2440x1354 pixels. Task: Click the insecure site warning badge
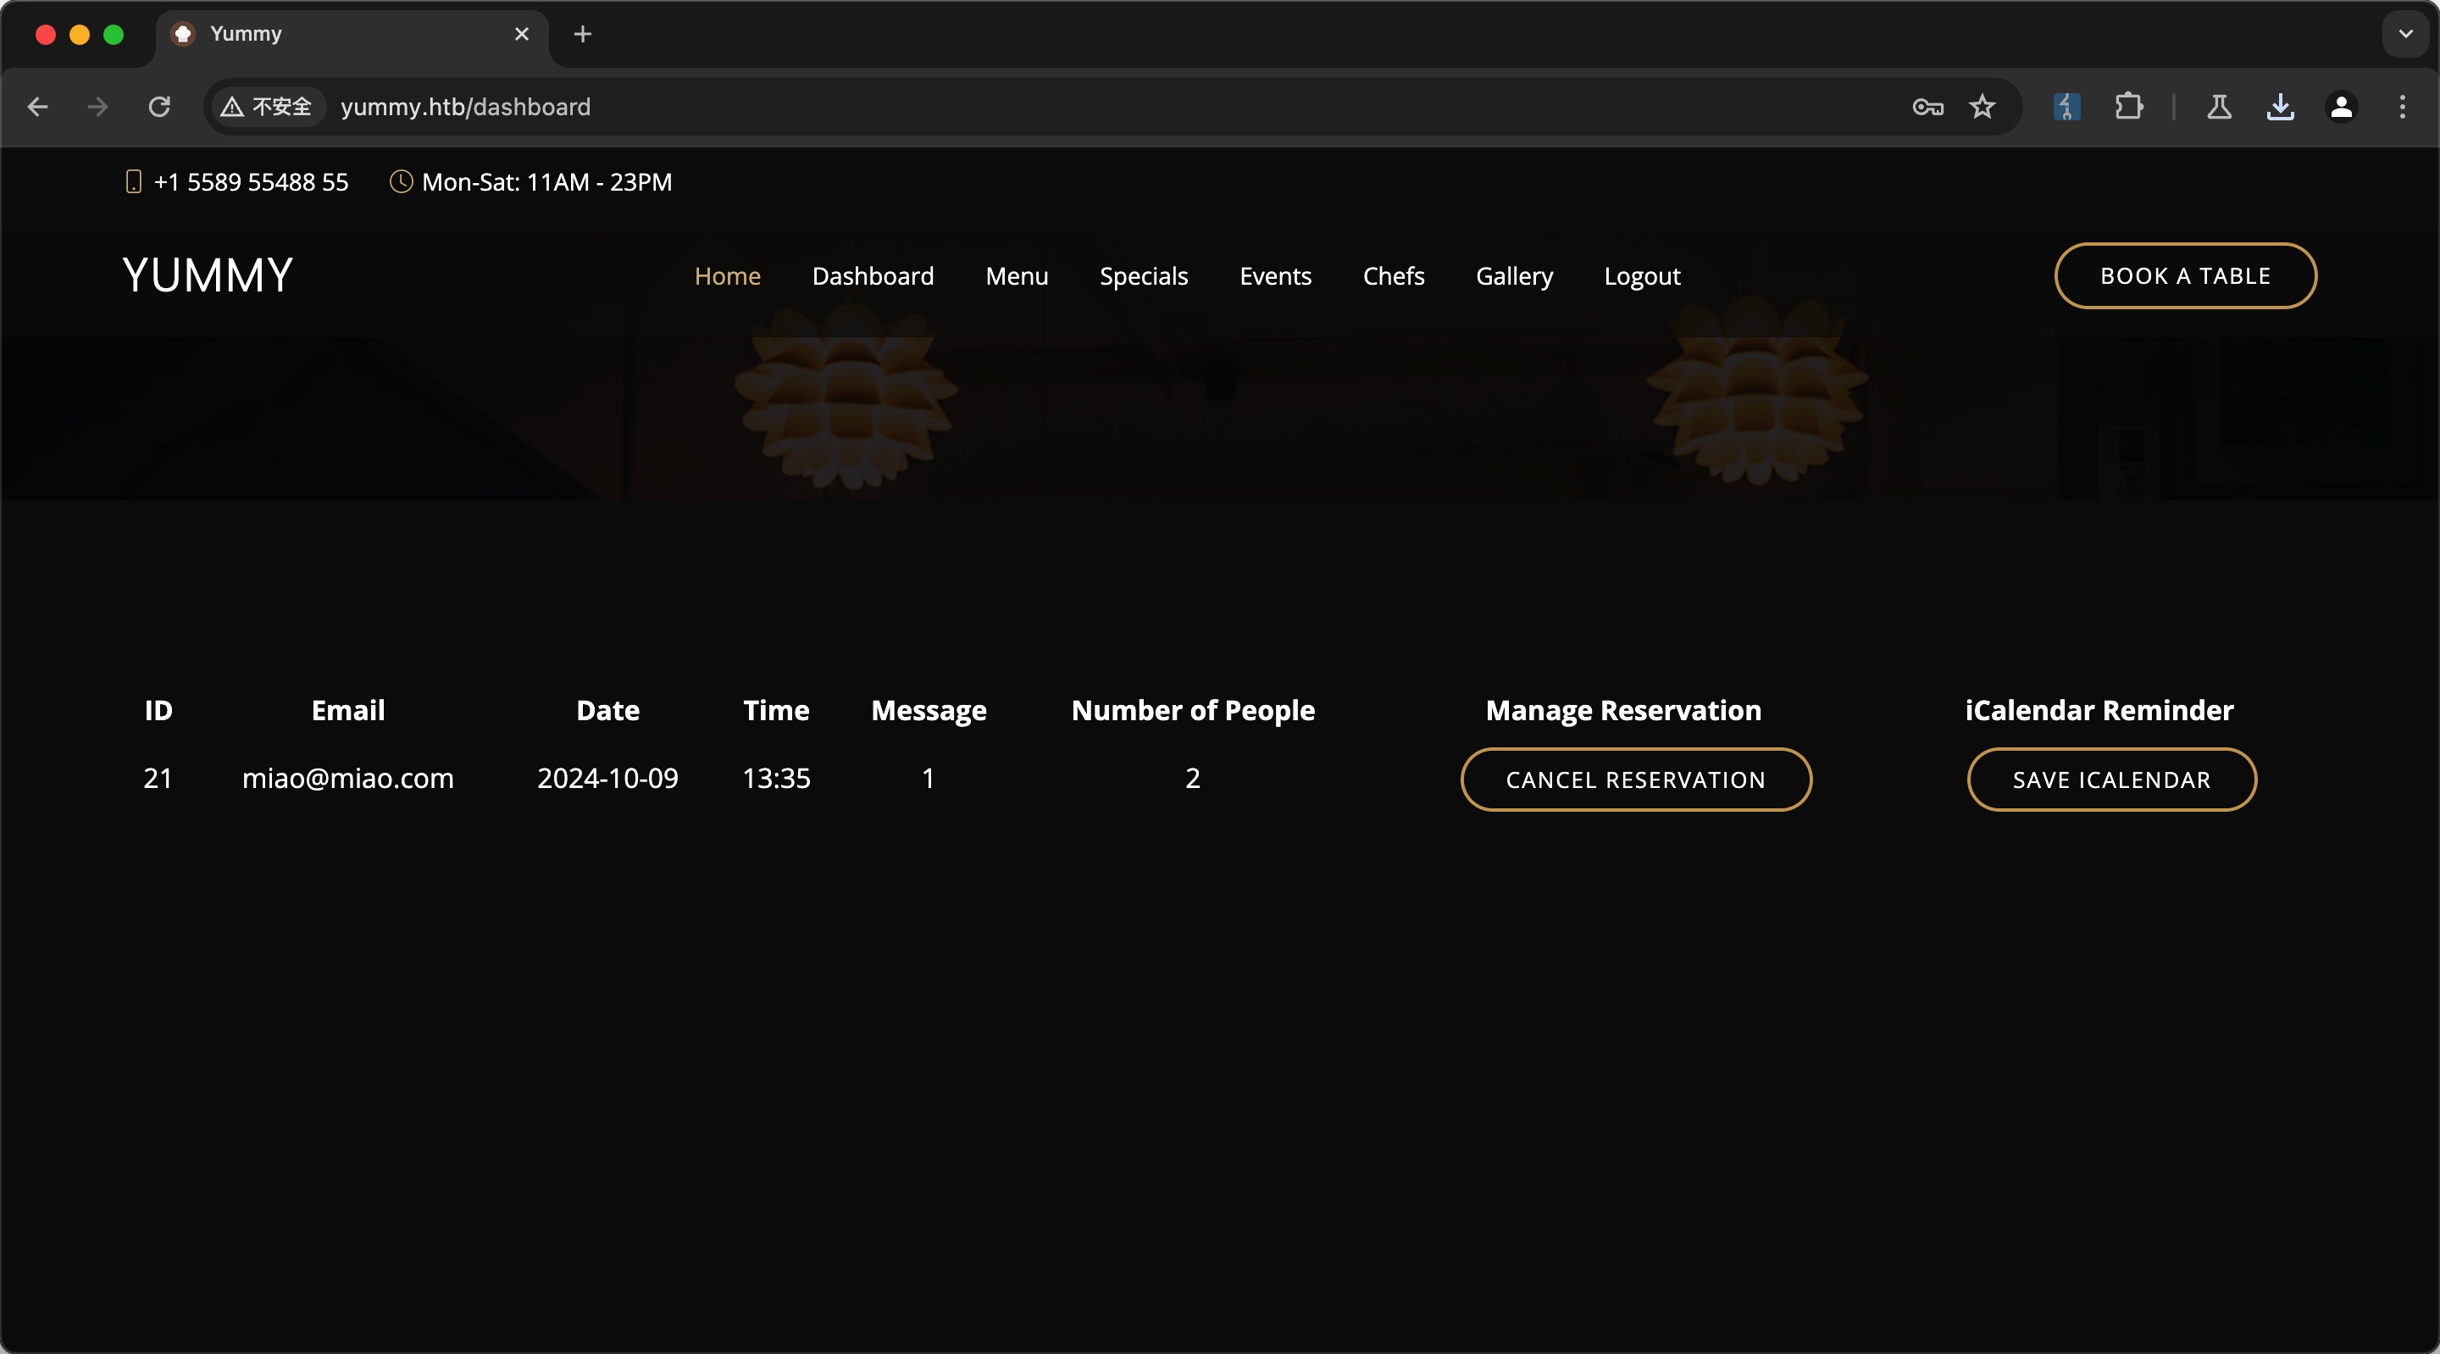tap(267, 107)
